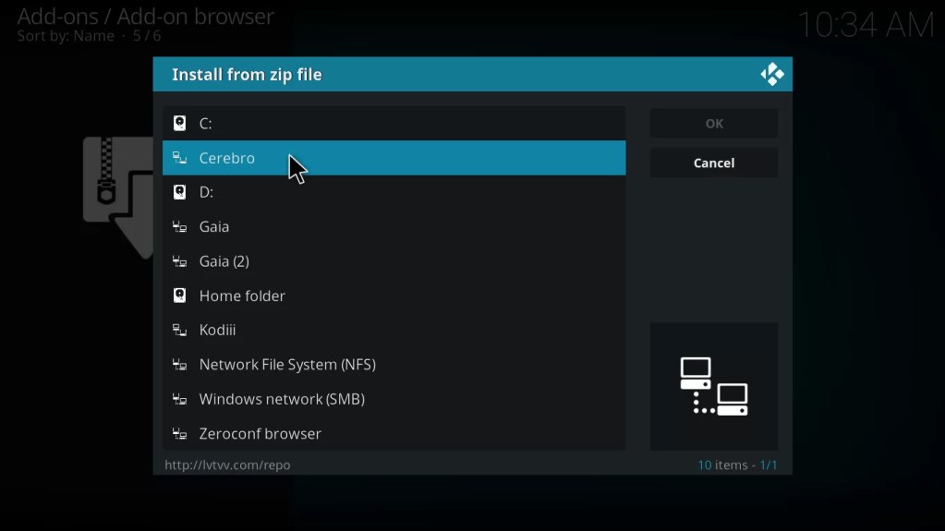Click the C: drive icon
945x531 pixels.
pos(179,123)
